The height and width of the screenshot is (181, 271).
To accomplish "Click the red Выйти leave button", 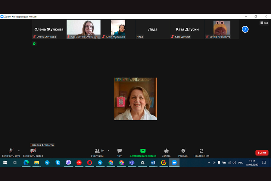I will tap(262, 153).
